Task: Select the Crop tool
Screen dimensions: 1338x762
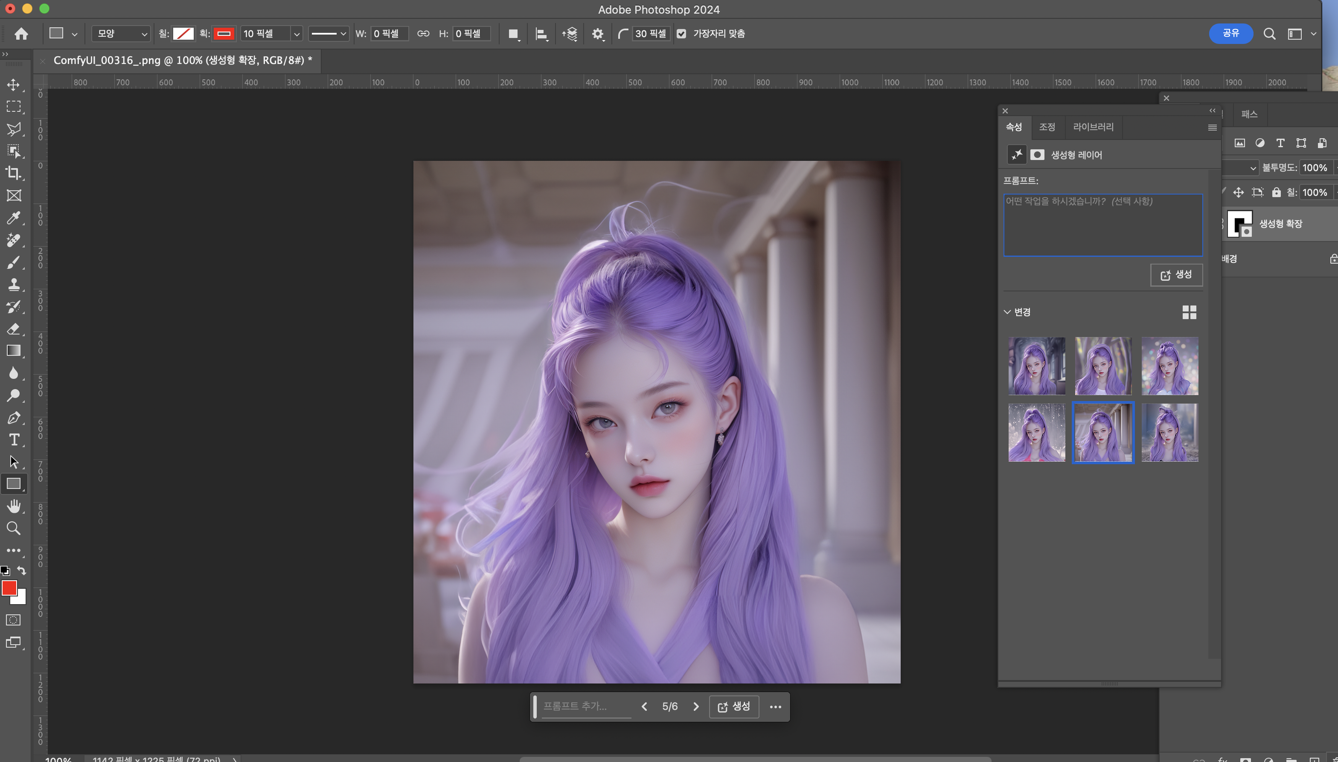Action: click(14, 173)
